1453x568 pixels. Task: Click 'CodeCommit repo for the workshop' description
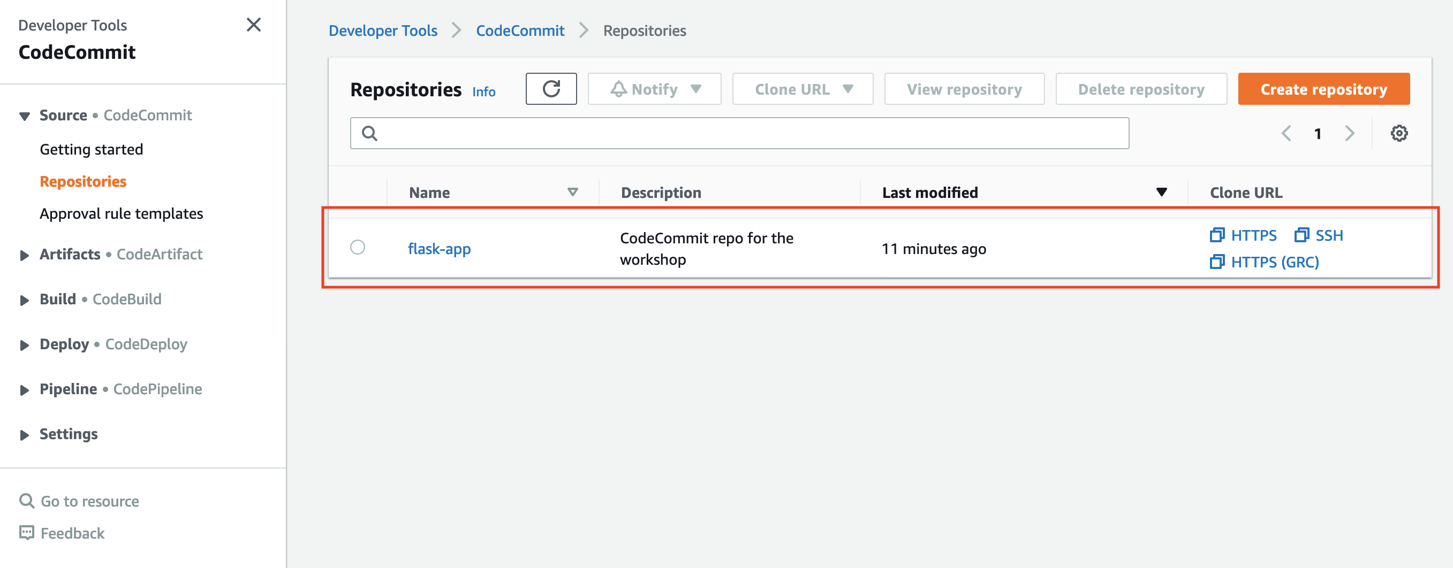(x=706, y=249)
